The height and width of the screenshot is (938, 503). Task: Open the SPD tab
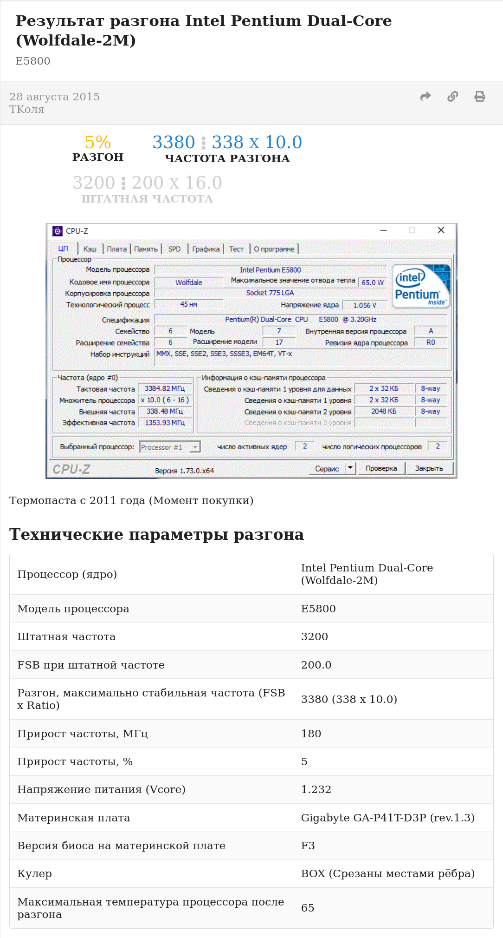click(x=174, y=249)
